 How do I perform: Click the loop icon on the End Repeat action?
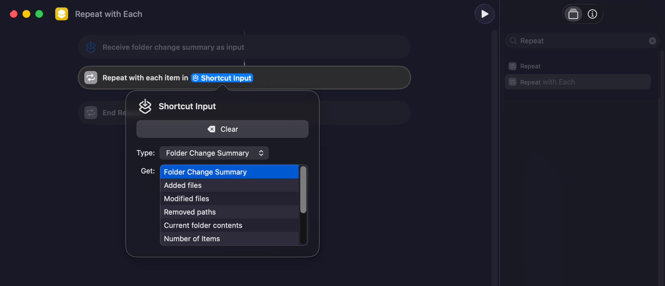click(90, 112)
